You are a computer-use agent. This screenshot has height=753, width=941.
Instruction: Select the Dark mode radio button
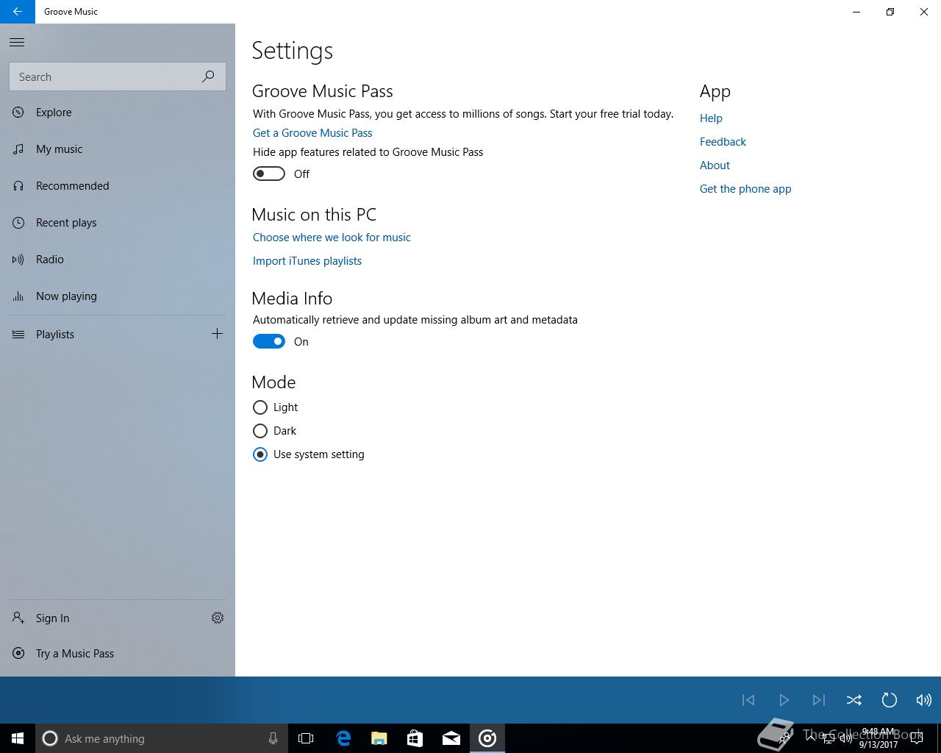point(260,431)
